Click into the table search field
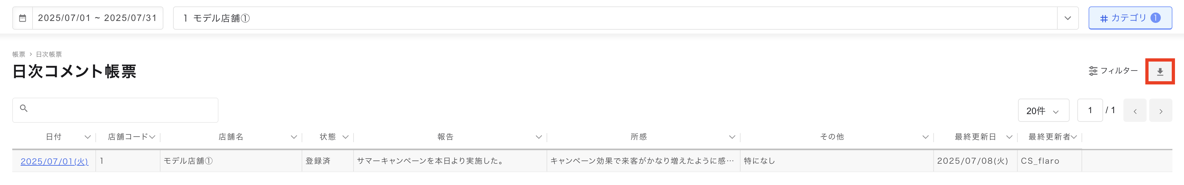The image size is (1184, 185). 115,110
